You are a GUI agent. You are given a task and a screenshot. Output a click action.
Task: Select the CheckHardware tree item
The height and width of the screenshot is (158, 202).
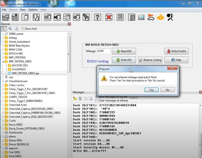tap(18, 81)
